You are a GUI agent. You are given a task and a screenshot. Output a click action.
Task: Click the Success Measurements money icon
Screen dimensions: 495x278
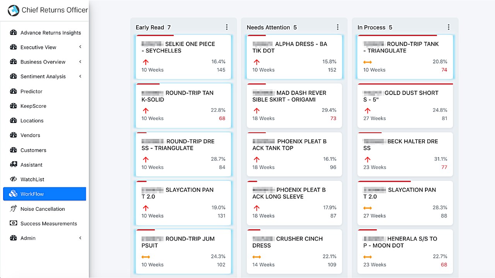tap(14, 223)
